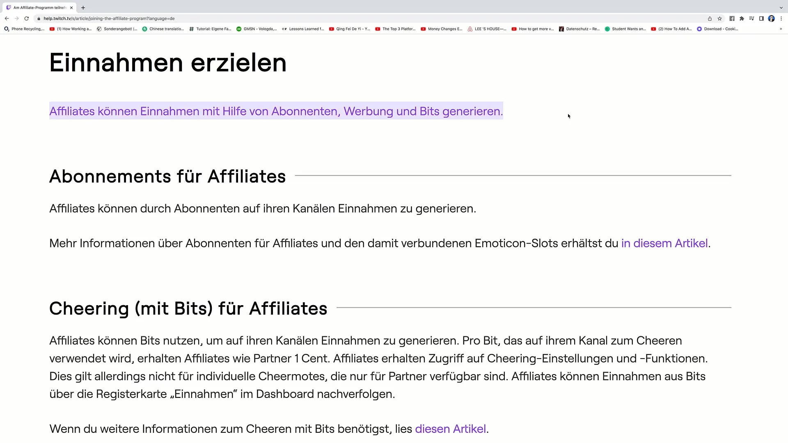The image size is (788, 443).
Task: Click the browser bookmark star icon
Action: coord(720,18)
